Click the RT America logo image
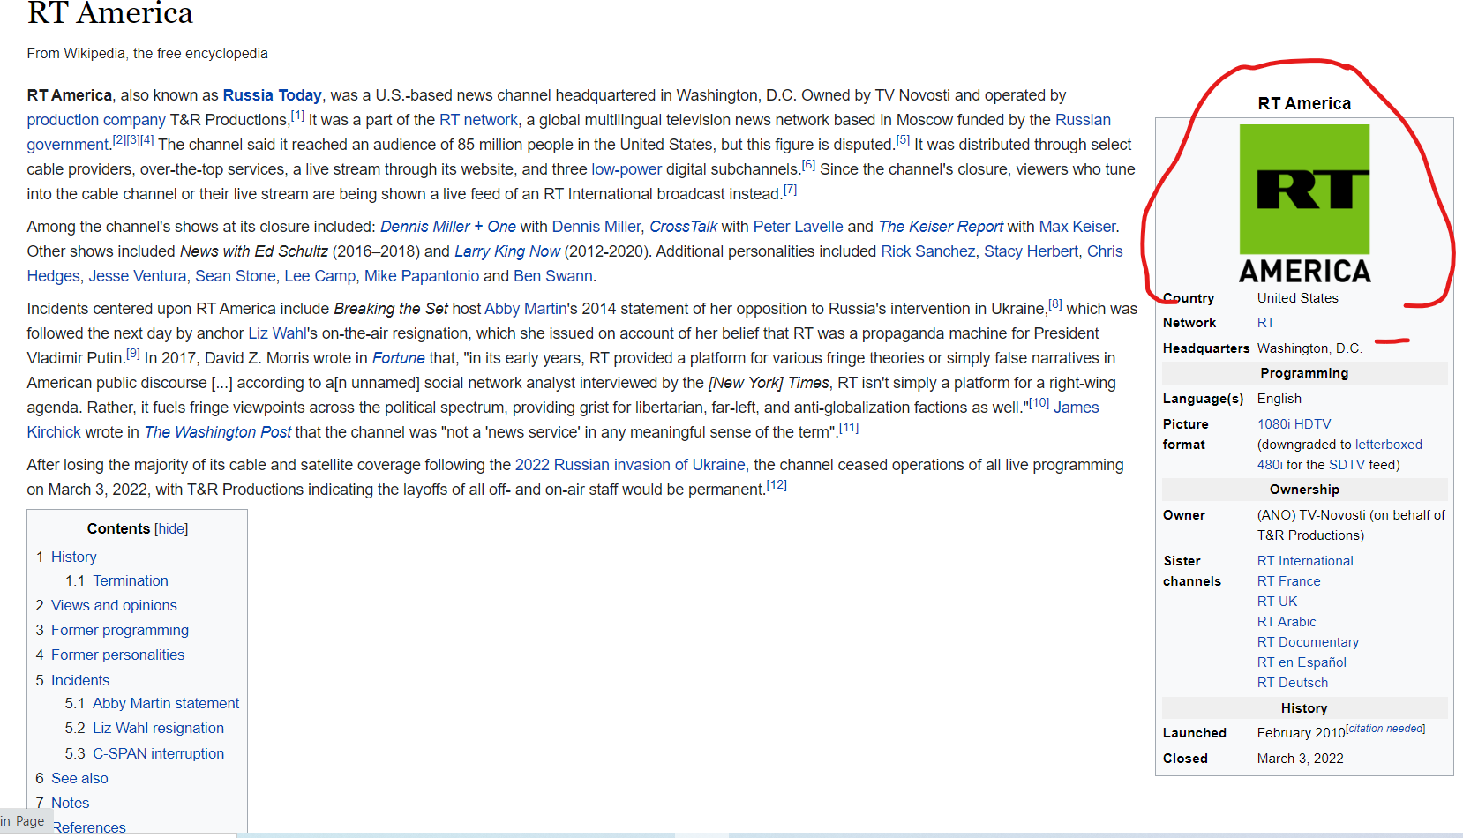The width and height of the screenshot is (1463, 838). [x=1304, y=204]
